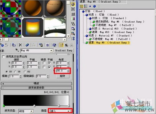The width and height of the screenshot is (156, 114).
Task: Switch navigator to View List icon
Action: 82,6
